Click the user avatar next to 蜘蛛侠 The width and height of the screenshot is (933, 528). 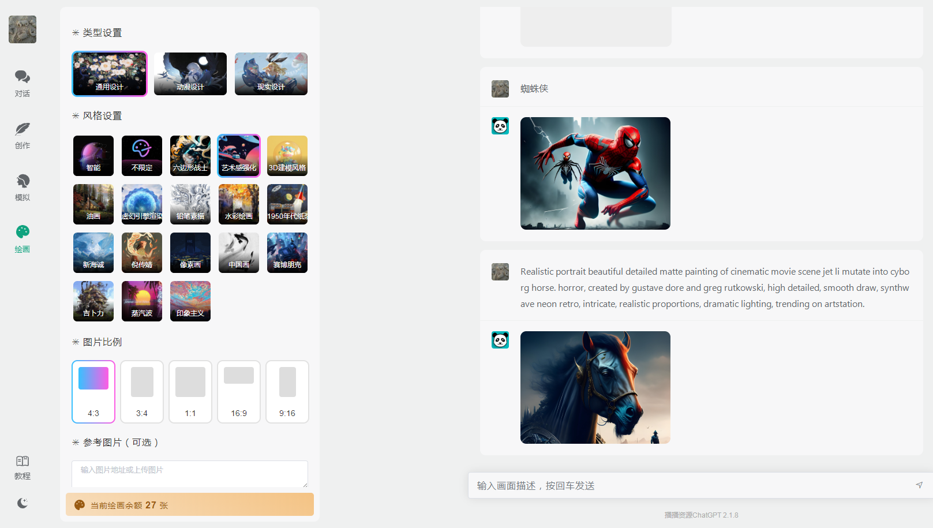coord(500,89)
